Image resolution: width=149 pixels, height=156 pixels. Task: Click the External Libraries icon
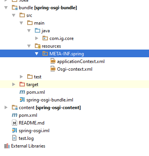[7, 146]
